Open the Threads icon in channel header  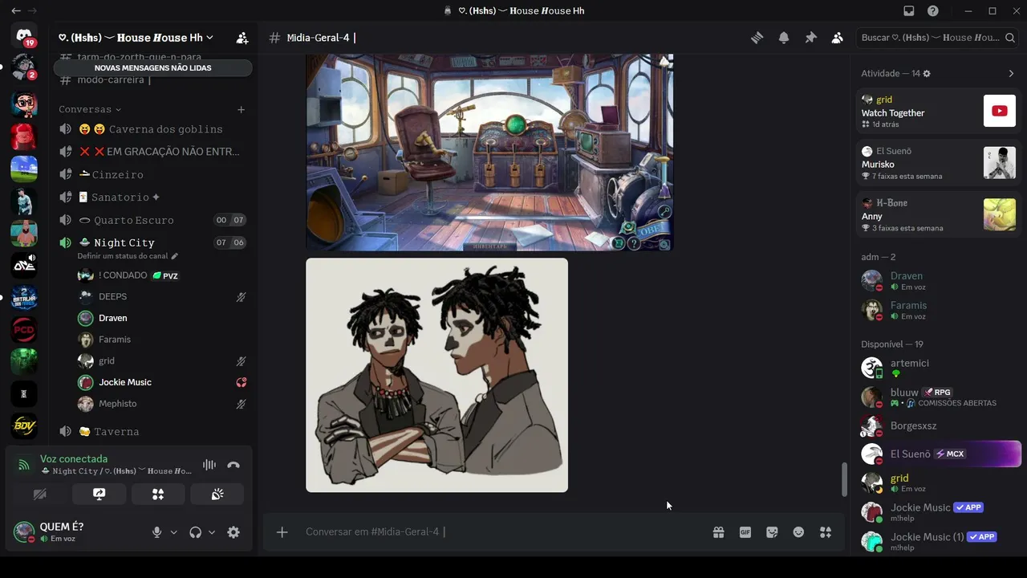[757, 38]
